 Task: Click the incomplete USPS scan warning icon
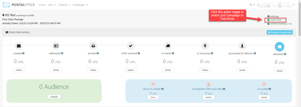[208, 84]
